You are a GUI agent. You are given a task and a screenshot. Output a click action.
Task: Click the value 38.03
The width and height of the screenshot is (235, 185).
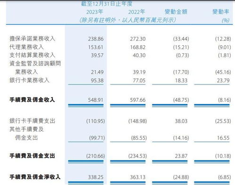point(181,121)
